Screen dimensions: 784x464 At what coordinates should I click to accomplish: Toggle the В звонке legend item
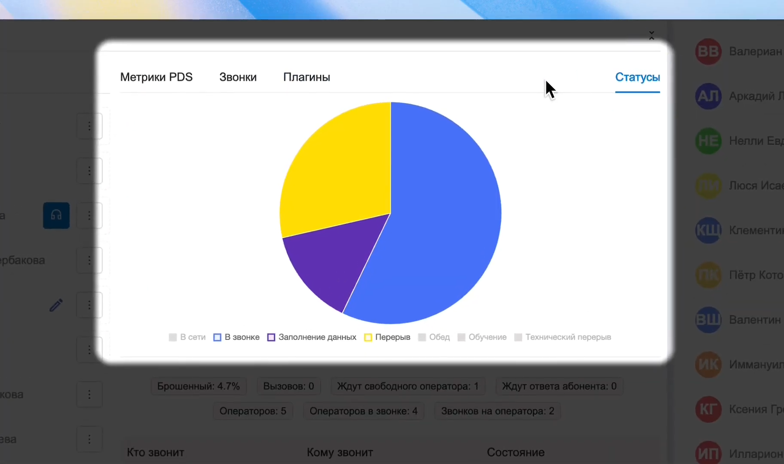(236, 337)
